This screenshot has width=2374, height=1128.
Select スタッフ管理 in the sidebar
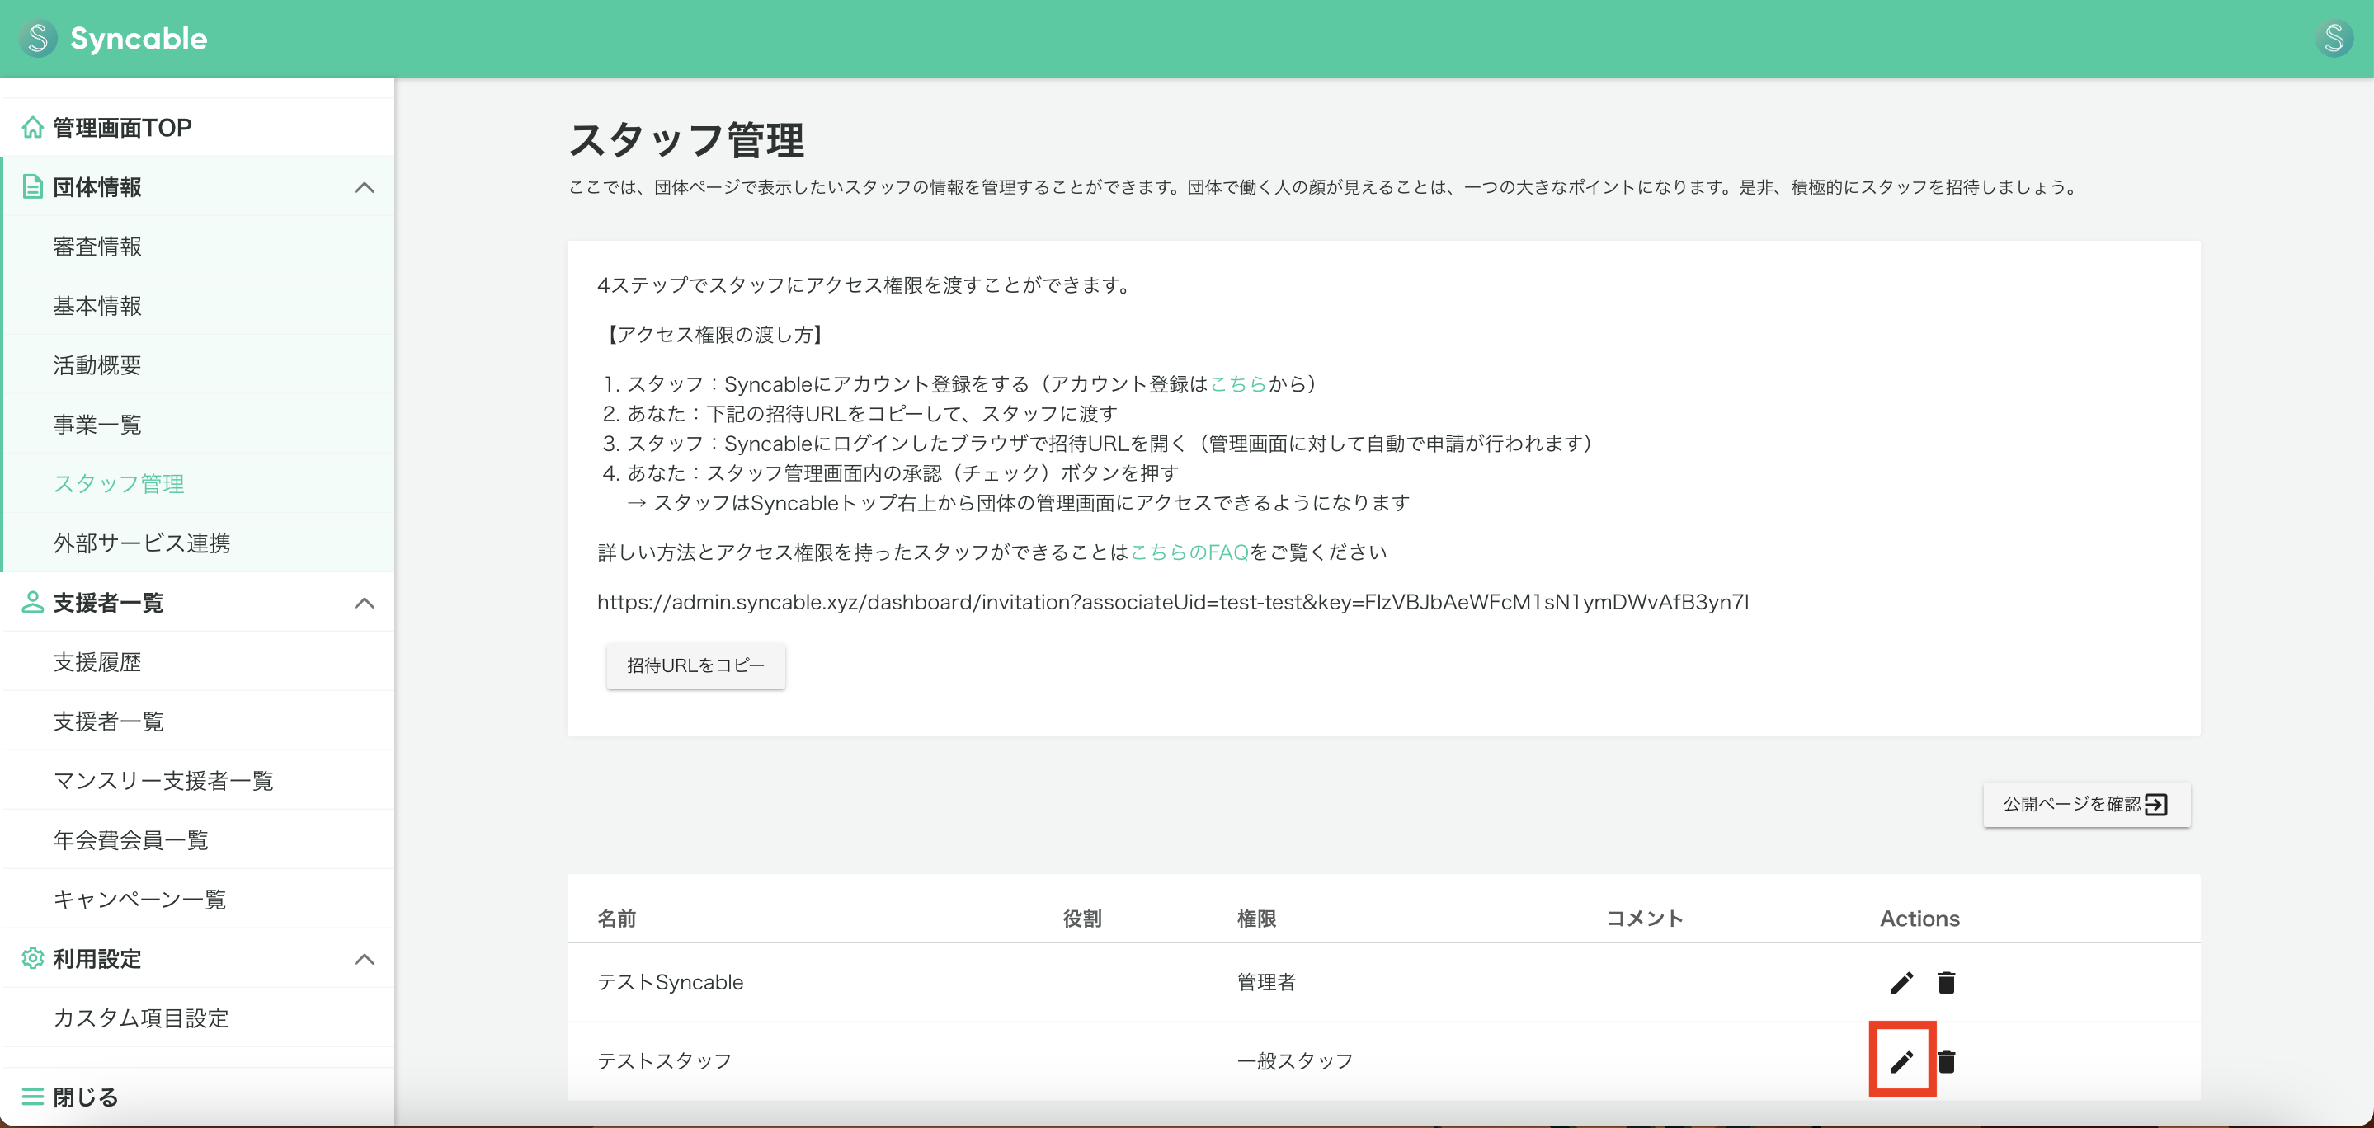pos(118,483)
